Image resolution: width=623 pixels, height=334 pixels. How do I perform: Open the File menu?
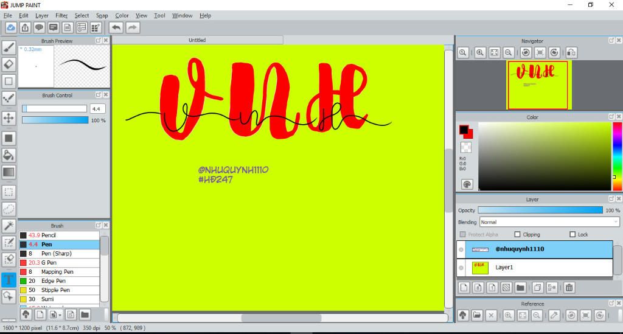point(8,15)
